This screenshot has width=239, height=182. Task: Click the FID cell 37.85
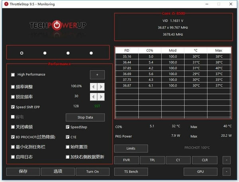point(127,68)
